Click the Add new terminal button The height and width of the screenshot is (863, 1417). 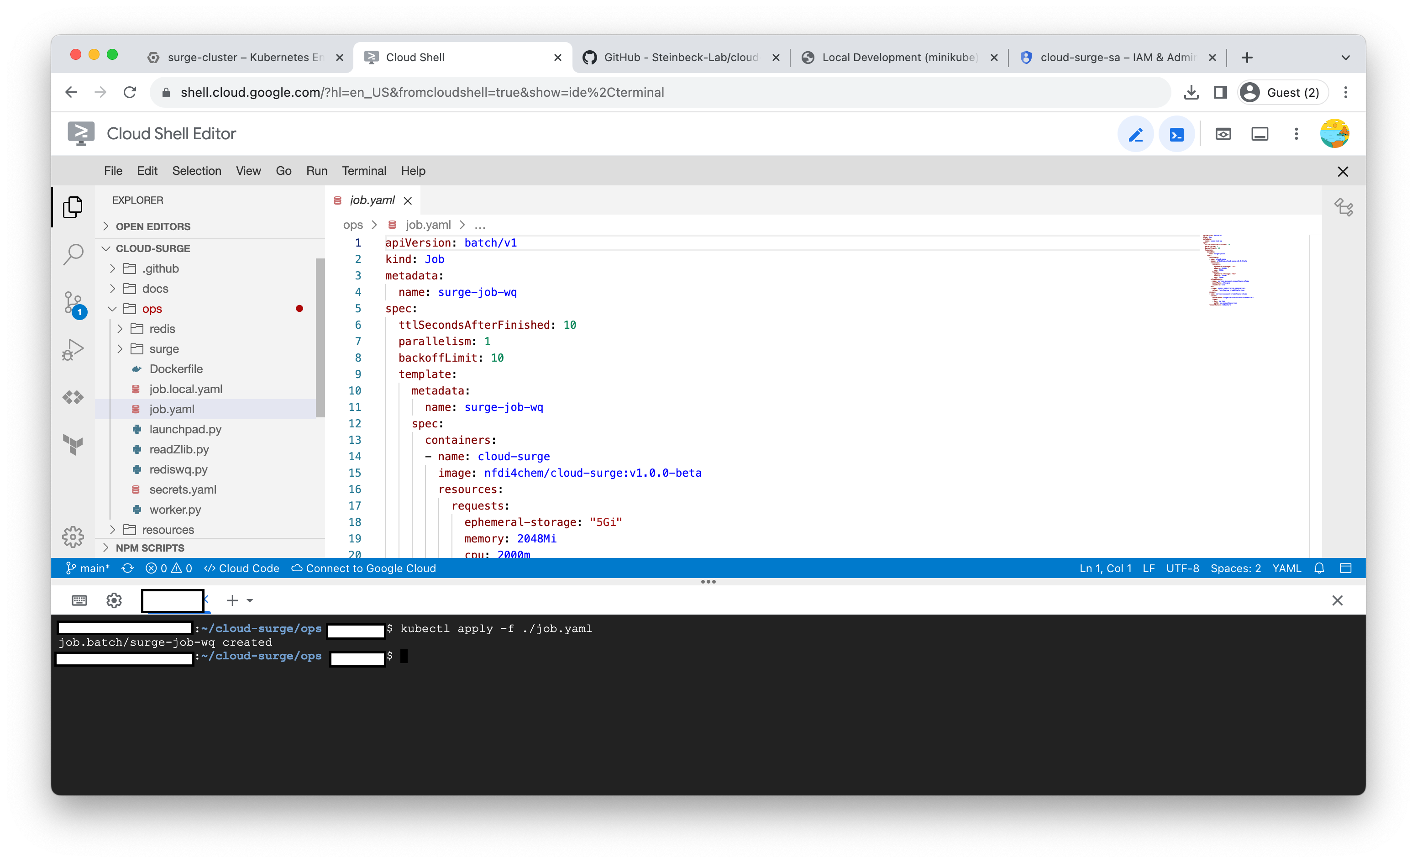pyautogui.click(x=231, y=600)
